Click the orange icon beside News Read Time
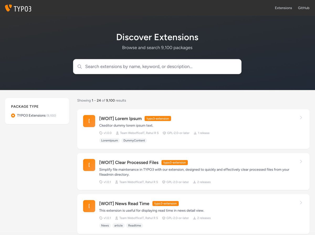Image resolution: width=315 pixels, height=235 pixels. [89, 206]
